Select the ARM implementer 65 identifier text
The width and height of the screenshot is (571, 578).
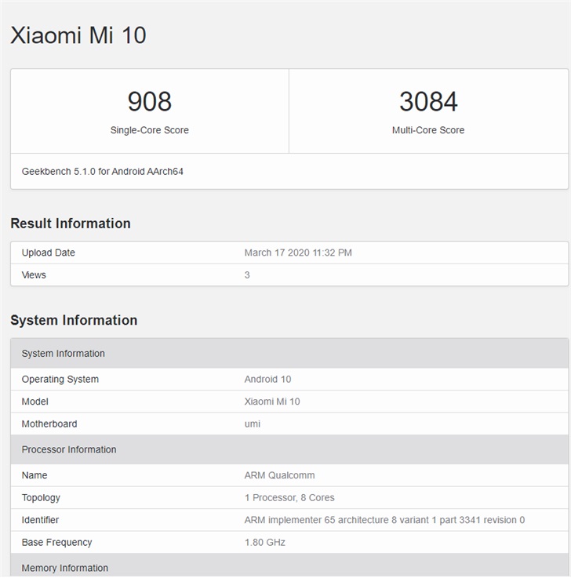(384, 520)
